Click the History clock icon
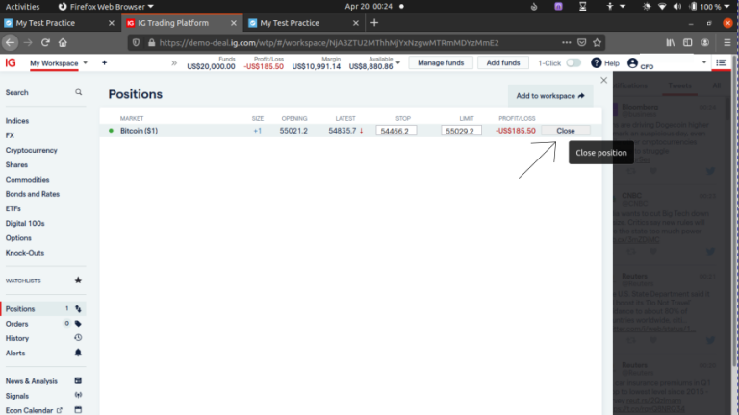The image size is (739, 415). [78, 338]
